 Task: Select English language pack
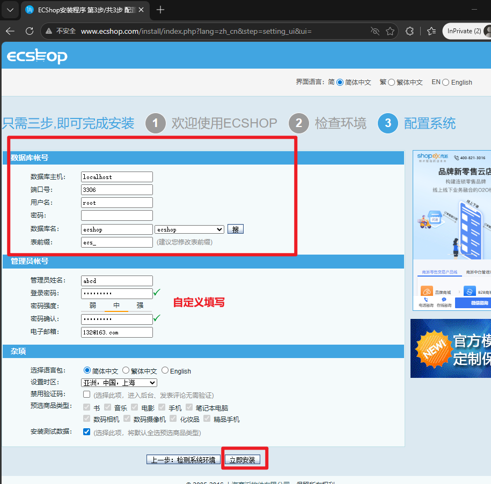[x=165, y=370]
